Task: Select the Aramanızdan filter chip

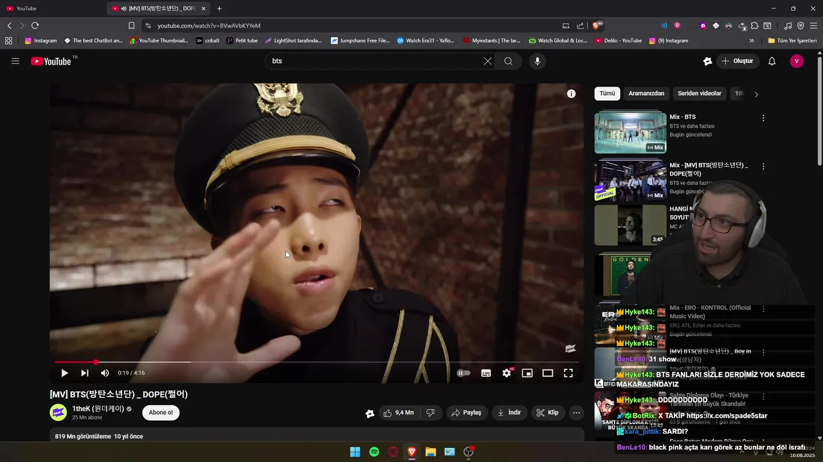Action: (x=646, y=94)
